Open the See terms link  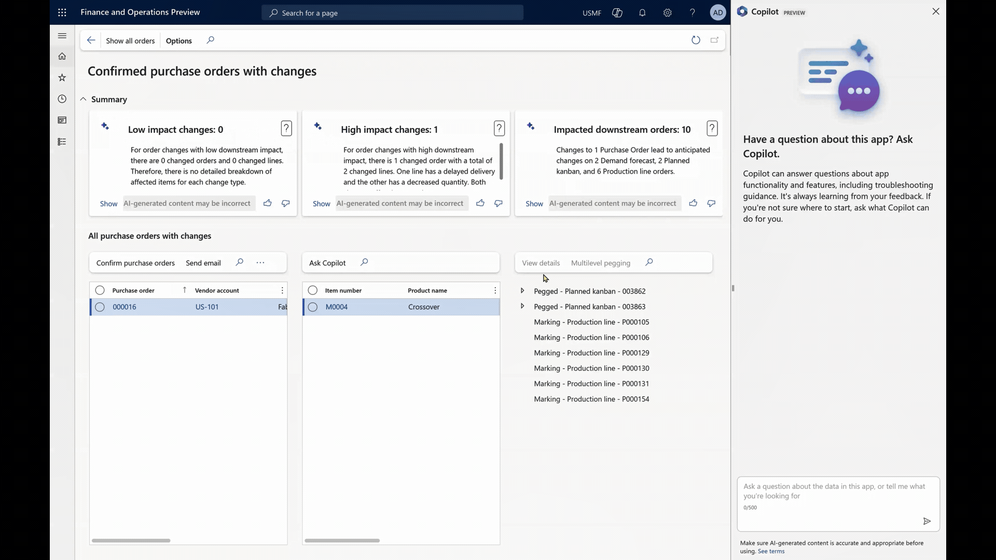pos(771,551)
